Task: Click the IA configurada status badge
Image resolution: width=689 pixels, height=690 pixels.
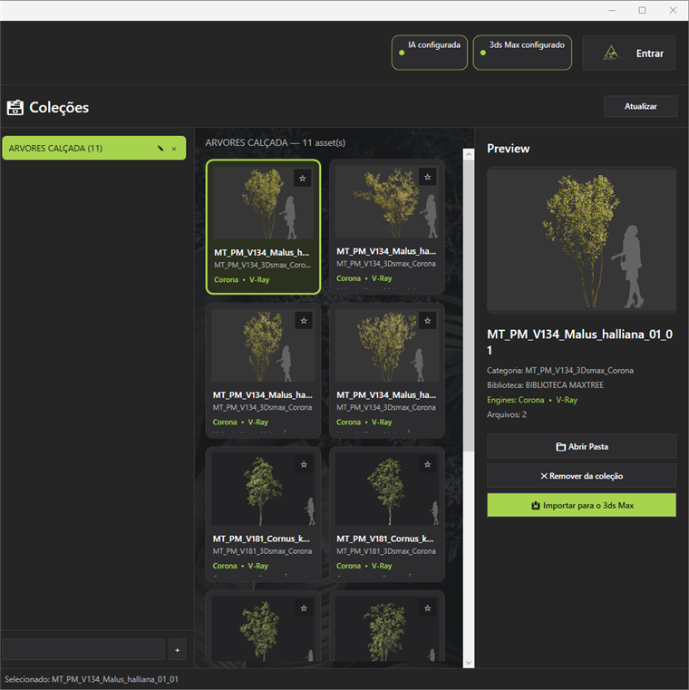Action: coord(430,53)
